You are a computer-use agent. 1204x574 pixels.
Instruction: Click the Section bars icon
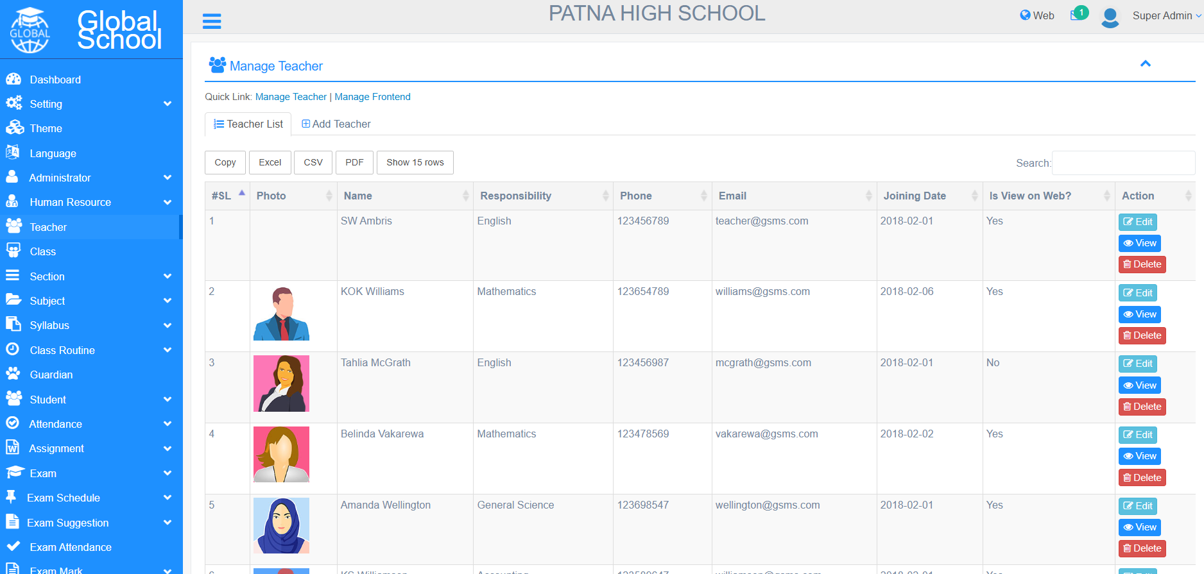click(x=12, y=276)
